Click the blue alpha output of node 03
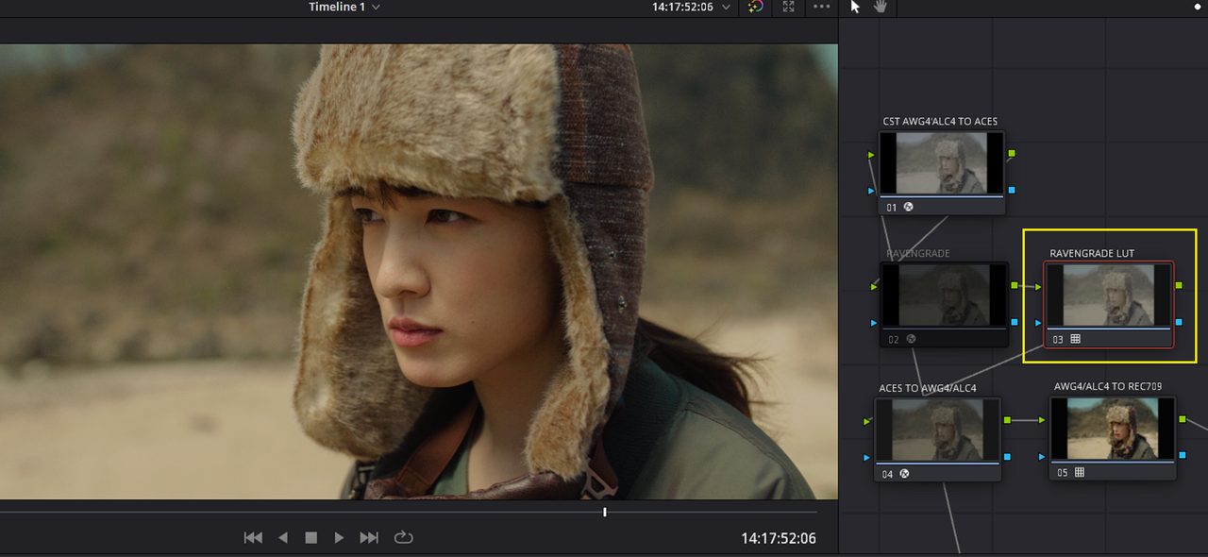The image size is (1208, 557). [1180, 322]
